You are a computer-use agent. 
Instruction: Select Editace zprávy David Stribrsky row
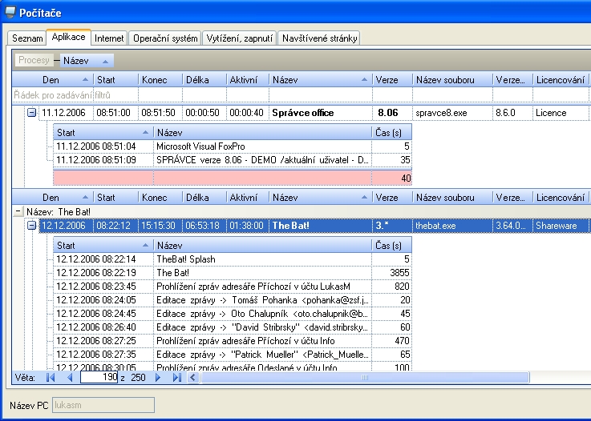click(x=233, y=327)
